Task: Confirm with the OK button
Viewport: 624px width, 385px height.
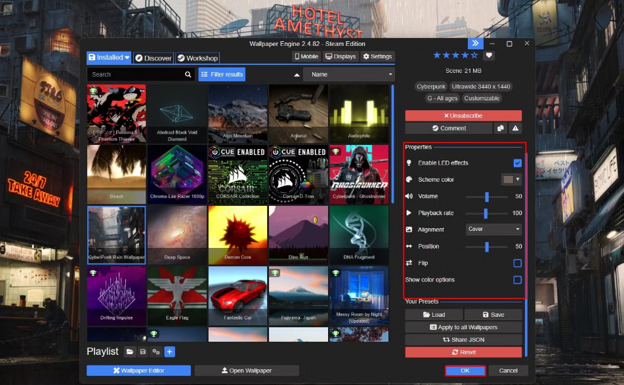Action: pos(465,371)
